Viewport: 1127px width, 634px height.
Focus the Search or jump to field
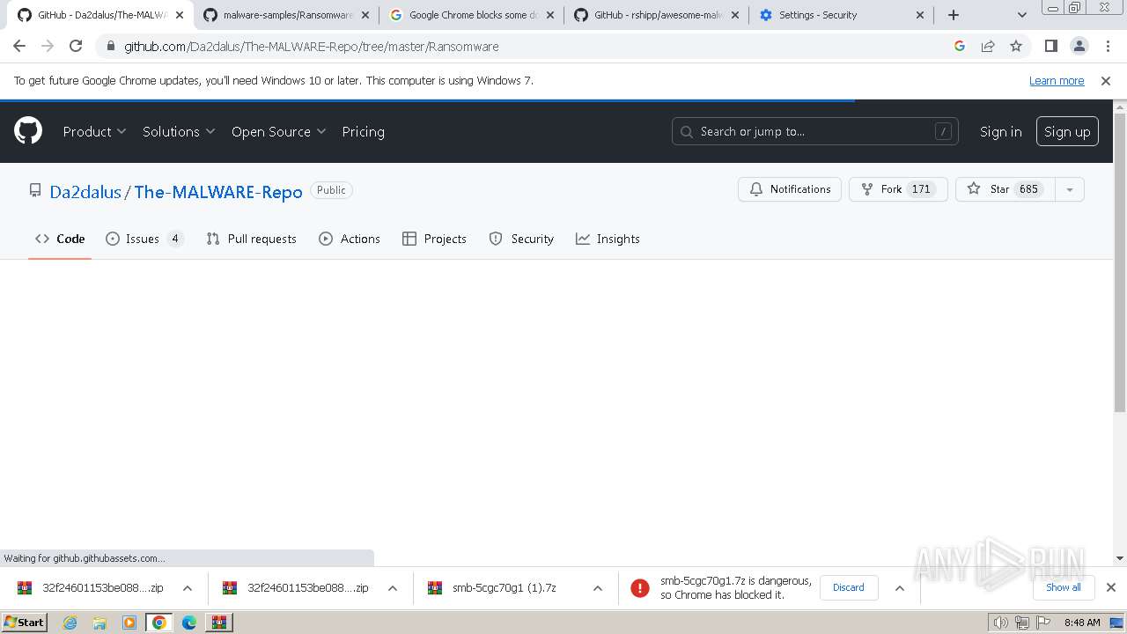pos(814,131)
